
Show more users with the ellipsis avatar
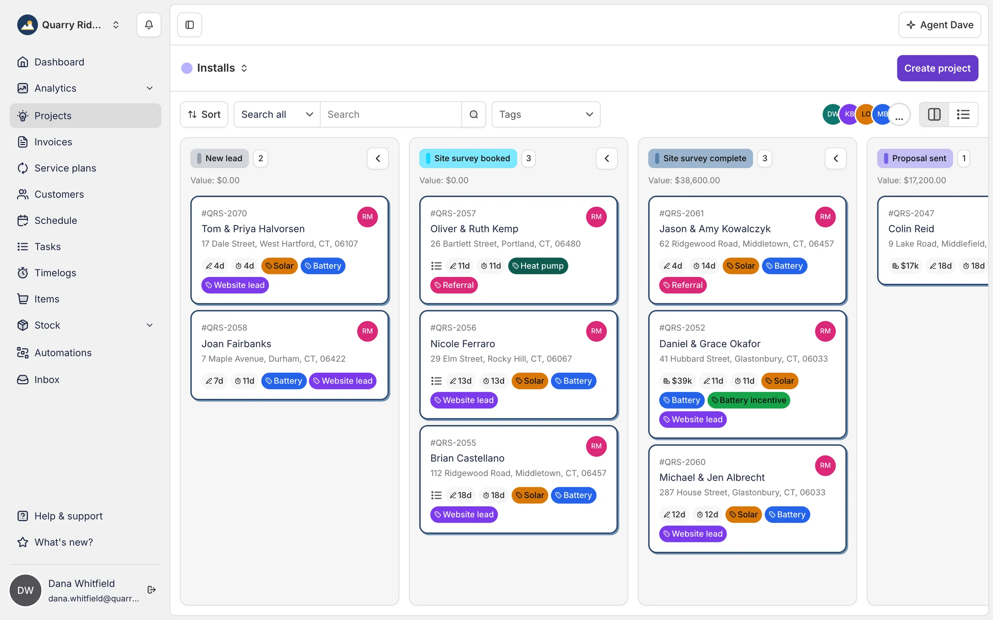click(x=899, y=114)
